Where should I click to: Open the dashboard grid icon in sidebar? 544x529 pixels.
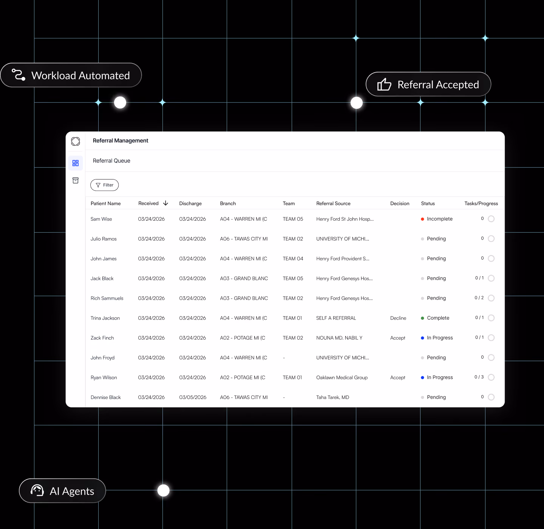pos(76,163)
